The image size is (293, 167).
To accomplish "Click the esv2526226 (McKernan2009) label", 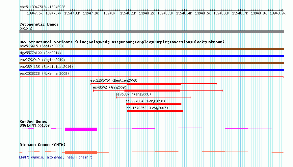I will click(x=44, y=73).
